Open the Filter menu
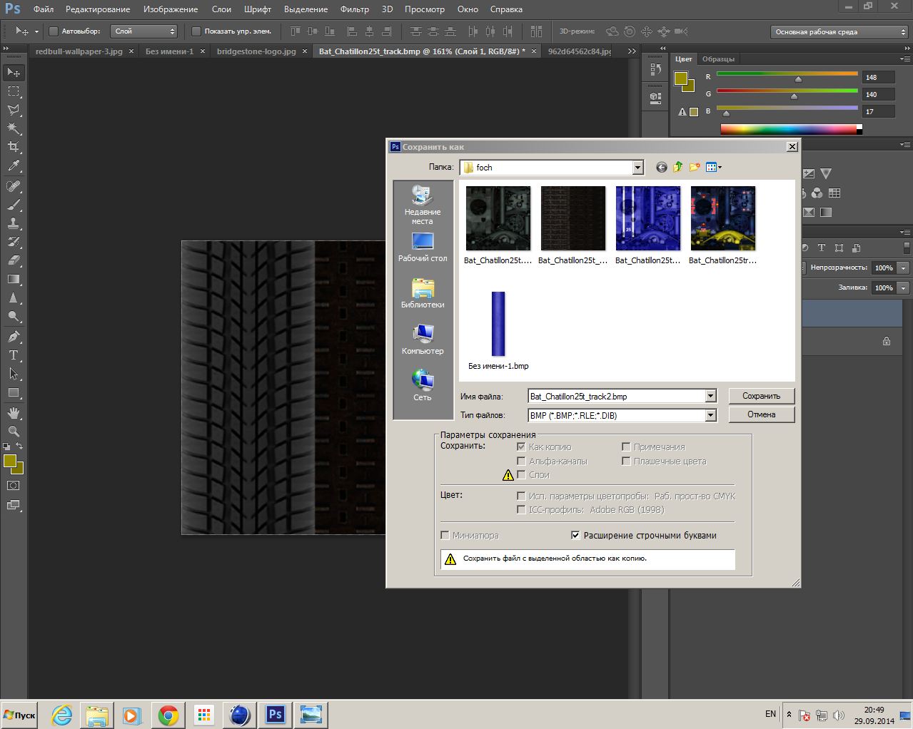Viewport: 913px width, 729px height. tap(354, 9)
